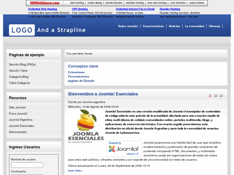Select Sección Tabla in sidebar

click(18, 71)
